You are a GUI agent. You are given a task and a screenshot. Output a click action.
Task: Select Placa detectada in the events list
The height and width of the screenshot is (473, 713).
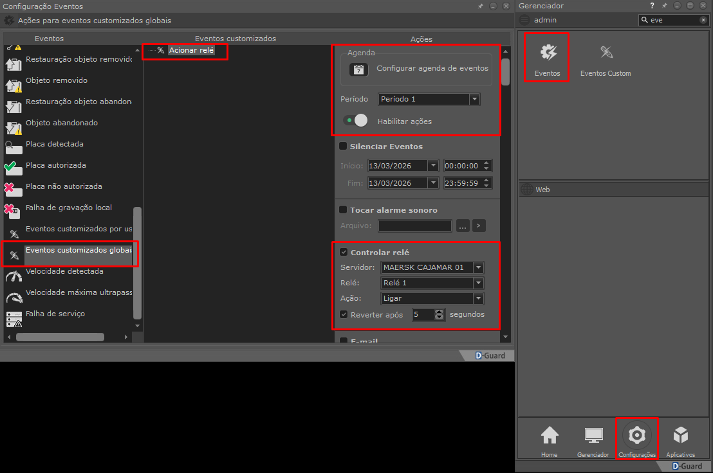[55, 145]
